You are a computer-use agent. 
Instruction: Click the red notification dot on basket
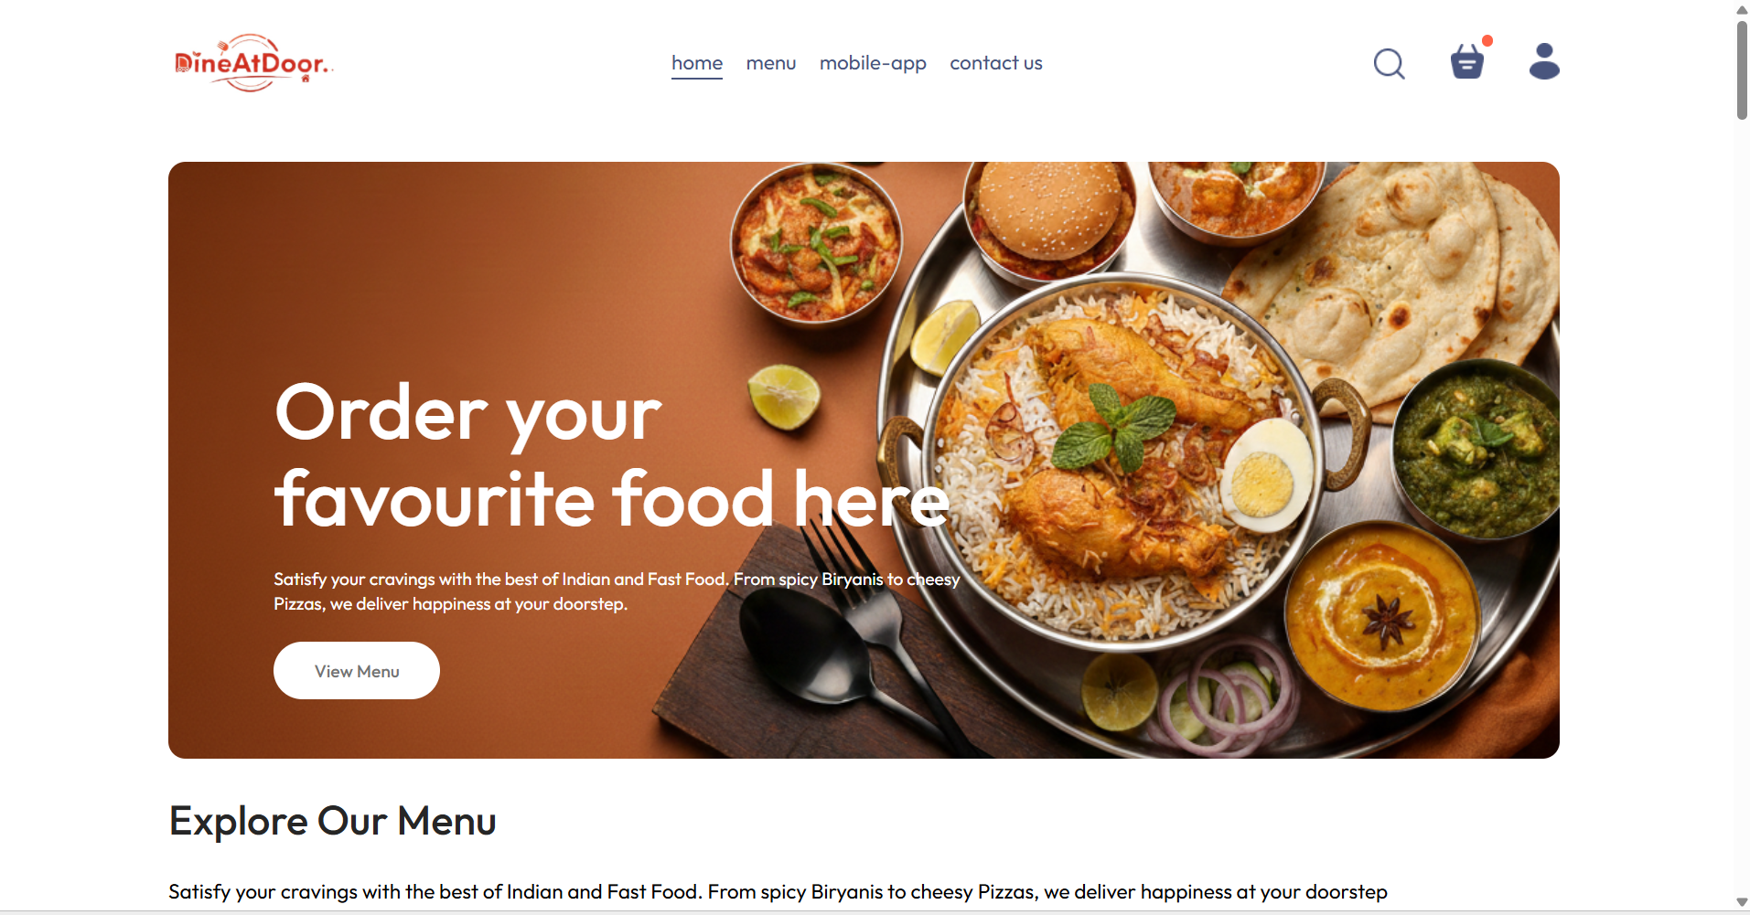[1487, 40]
